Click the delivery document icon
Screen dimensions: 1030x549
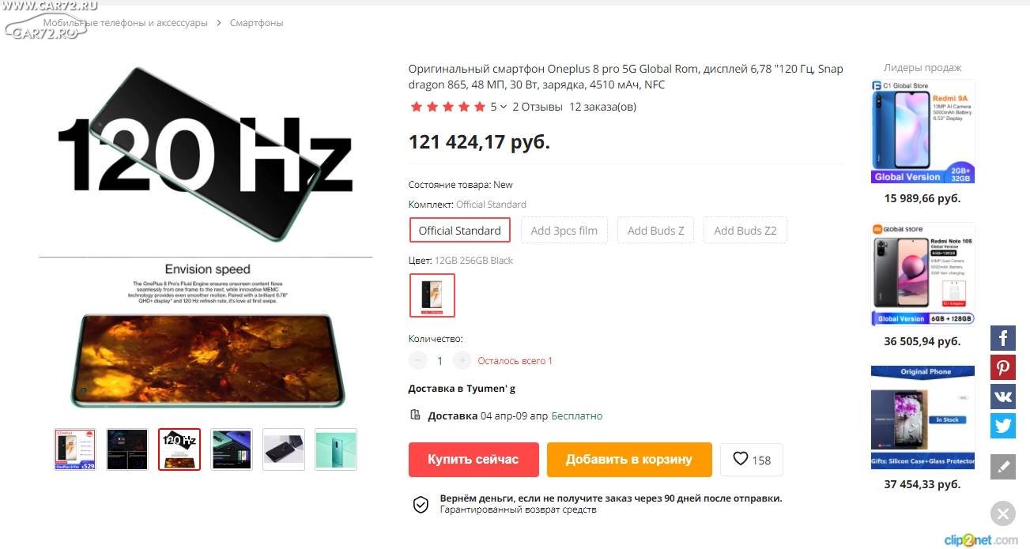tap(415, 416)
